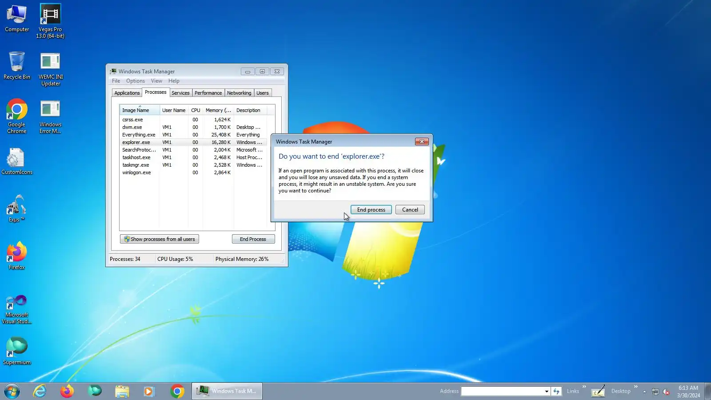
Task: Select the CustomIcons desktop icon
Action: pyautogui.click(x=17, y=161)
